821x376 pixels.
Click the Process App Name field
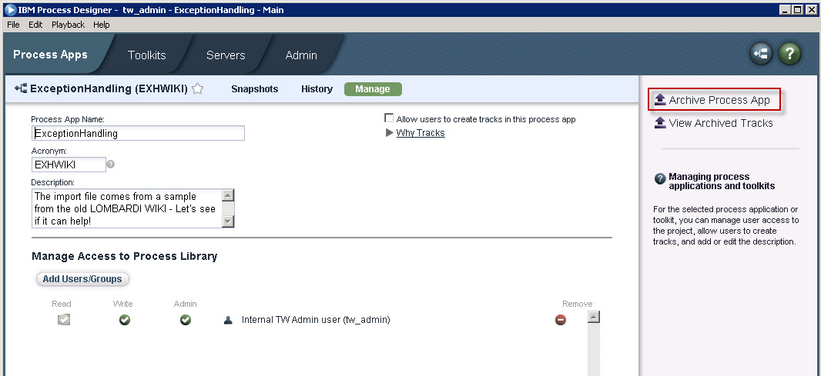pyautogui.click(x=139, y=133)
